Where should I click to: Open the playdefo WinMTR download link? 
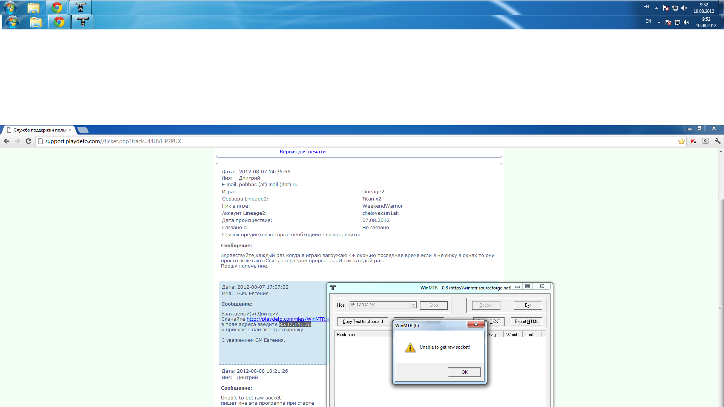(286, 319)
